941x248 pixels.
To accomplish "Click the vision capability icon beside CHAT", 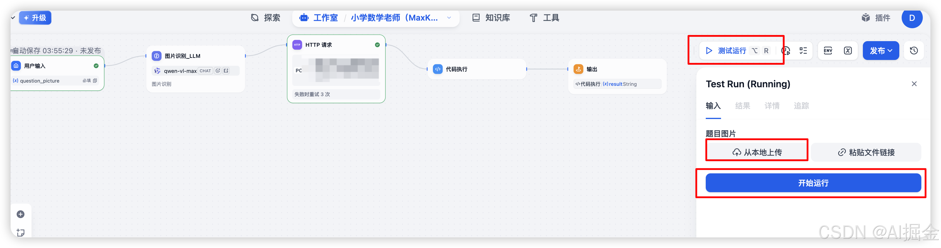I will click(218, 71).
